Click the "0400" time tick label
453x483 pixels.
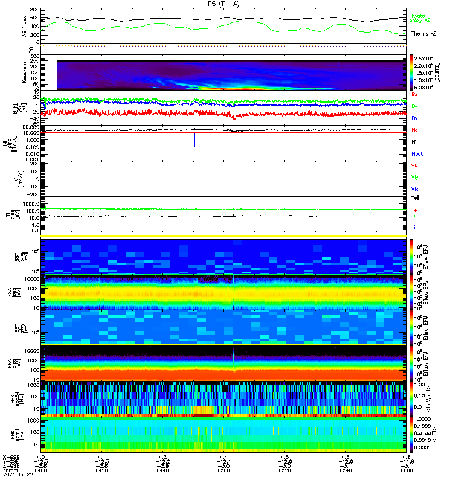(x=40, y=470)
